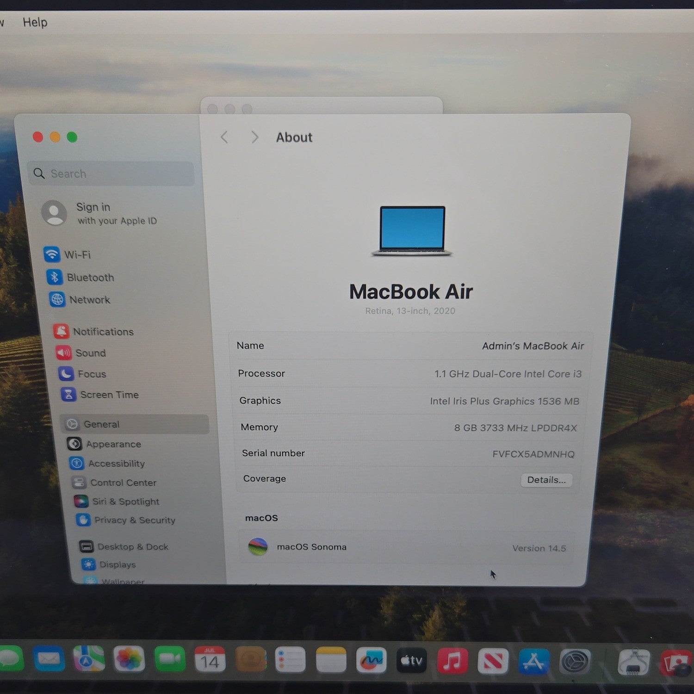Go back using the left chevron
Screen dimensions: 694x694
coord(224,137)
